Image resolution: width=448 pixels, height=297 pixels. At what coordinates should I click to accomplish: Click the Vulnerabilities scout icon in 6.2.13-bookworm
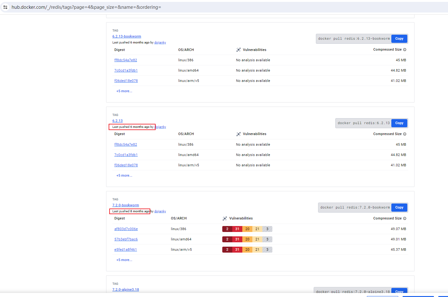[239, 50]
